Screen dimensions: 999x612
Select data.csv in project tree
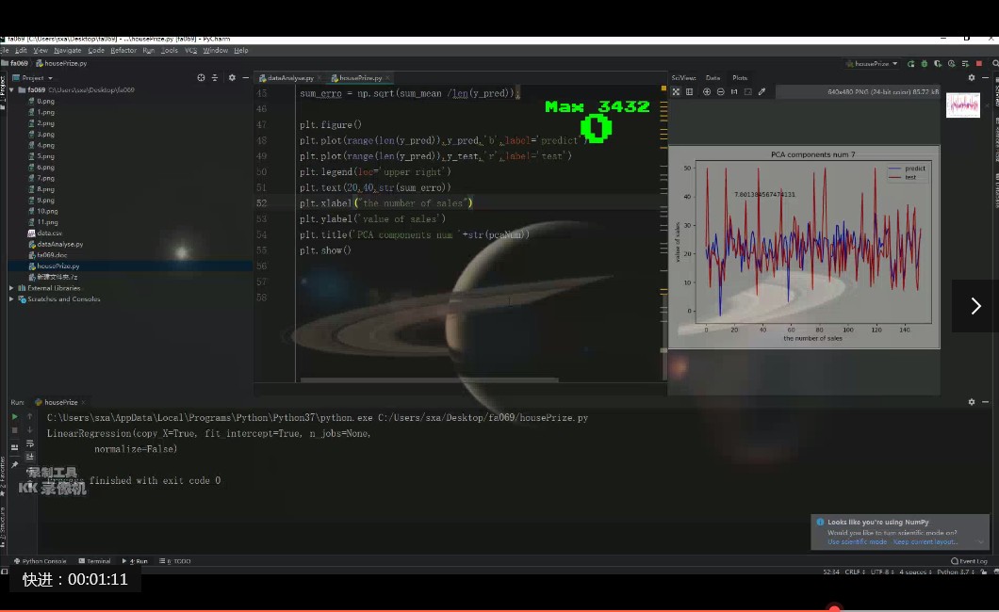pyautogui.click(x=45, y=233)
